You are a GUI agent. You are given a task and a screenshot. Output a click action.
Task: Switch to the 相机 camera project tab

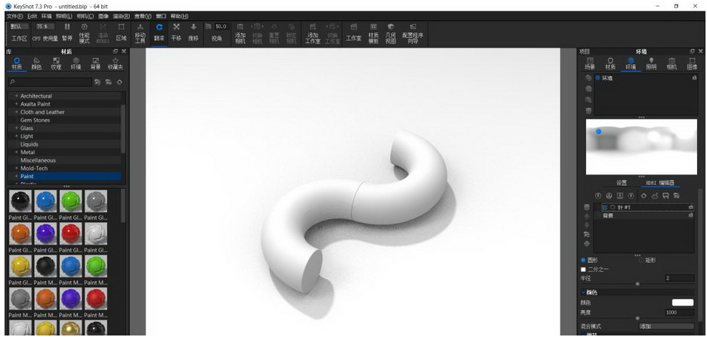[x=671, y=63]
